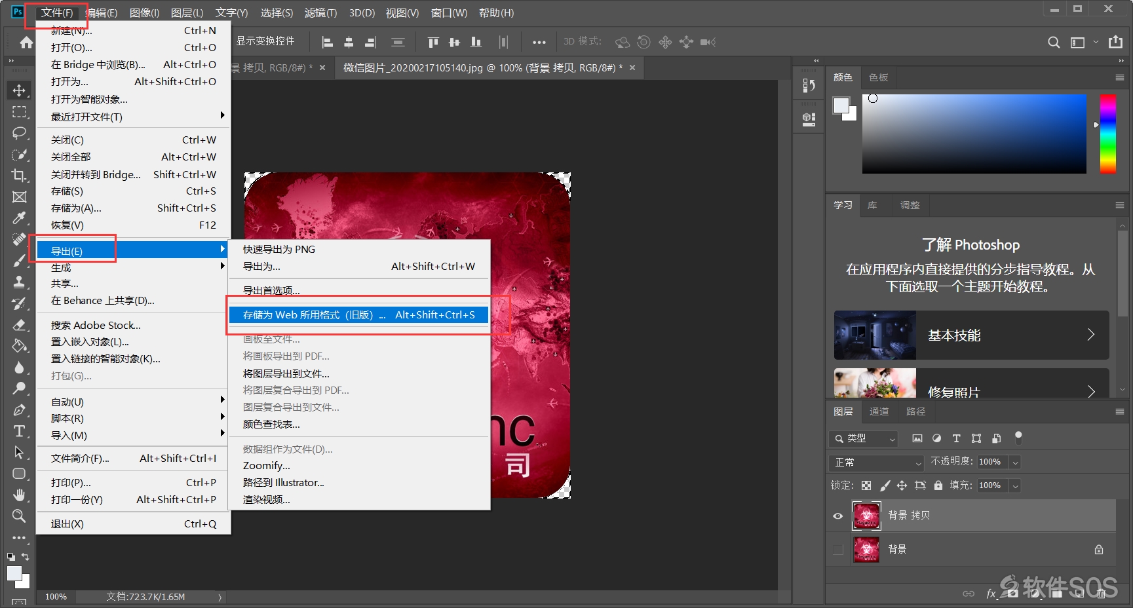Image resolution: width=1133 pixels, height=608 pixels.
Task: Switch to the 路径 tab
Action: [915, 411]
